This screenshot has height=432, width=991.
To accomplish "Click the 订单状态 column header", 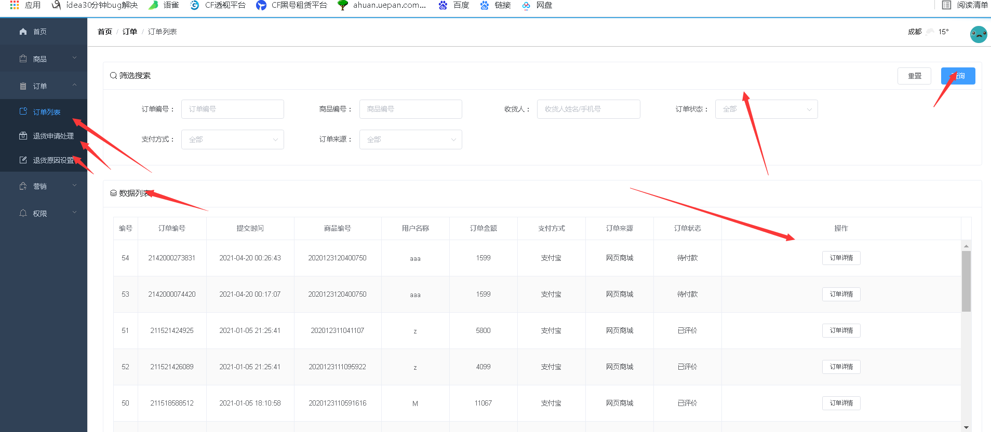I will tap(687, 228).
